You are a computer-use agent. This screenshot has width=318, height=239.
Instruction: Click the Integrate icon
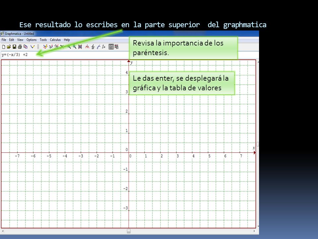104,47
